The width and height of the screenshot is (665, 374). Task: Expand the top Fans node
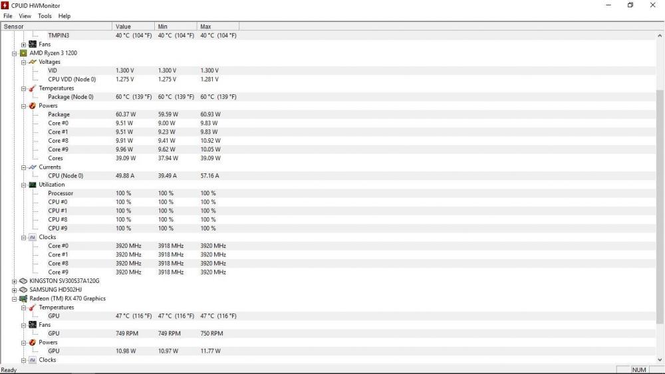[x=23, y=45]
